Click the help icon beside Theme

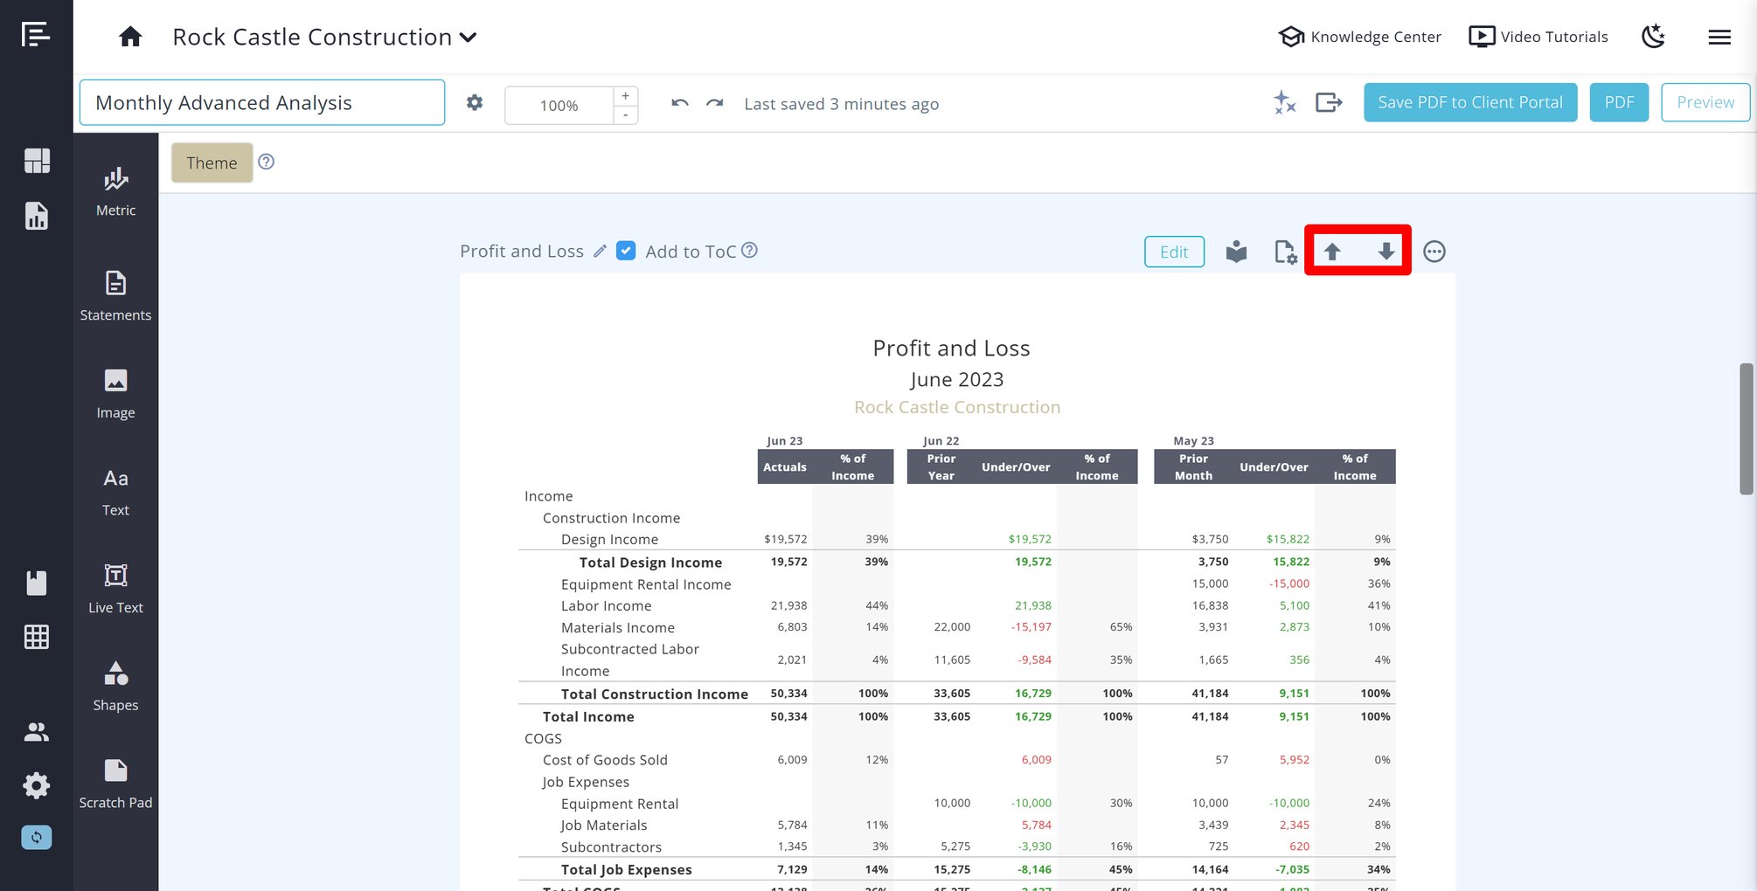tap(267, 162)
